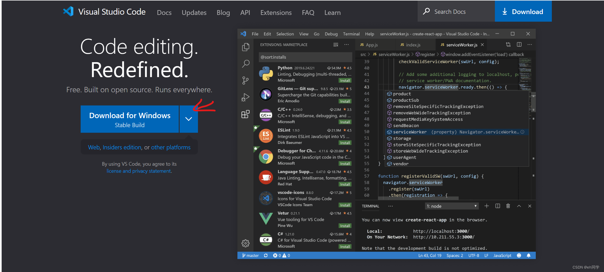Click the errors and warnings count in status bar
This screenshot has width=604, height=272.
click(x=281, y=255)
